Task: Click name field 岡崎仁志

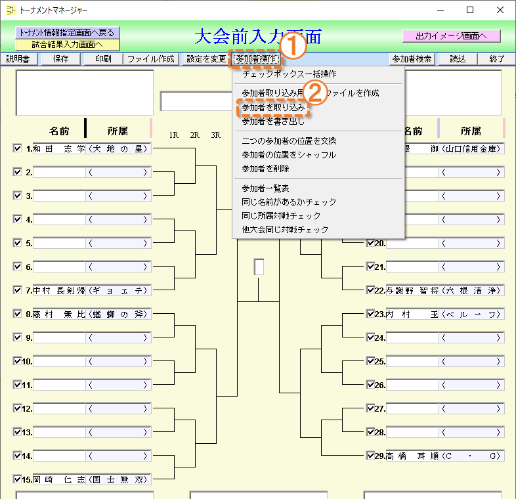Action: [59, 479]
